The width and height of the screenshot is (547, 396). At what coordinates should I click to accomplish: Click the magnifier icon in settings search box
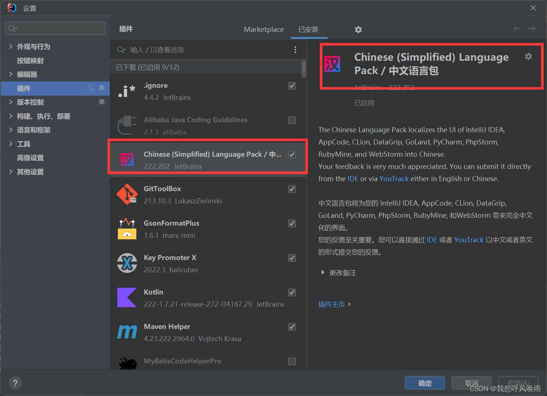pyautogui.click(x=13, y=29)
